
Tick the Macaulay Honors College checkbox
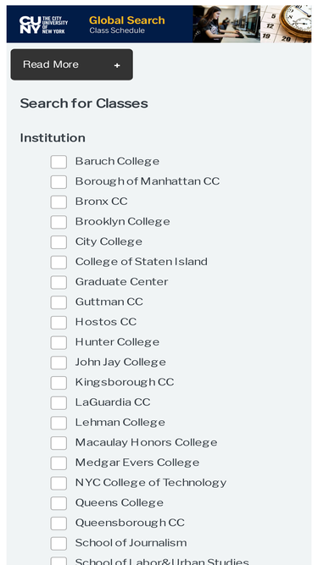(59, 443)
